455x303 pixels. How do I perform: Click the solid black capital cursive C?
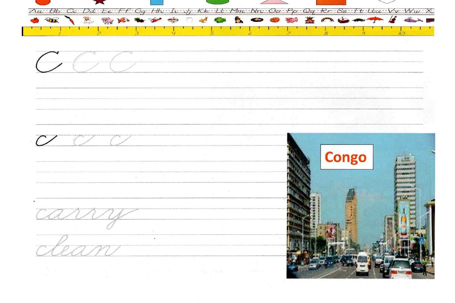click(48, 62)
